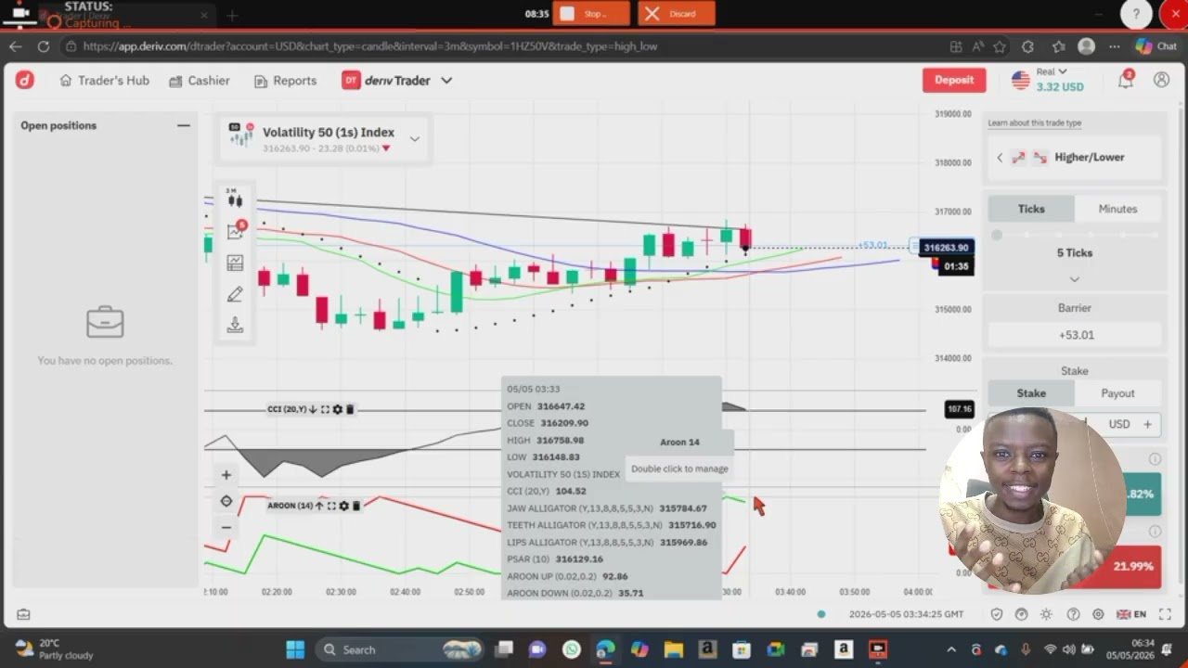The width and height of the screenshot is (1188, 668).
Task: Discard the screen recording
Action: [677, 13]
